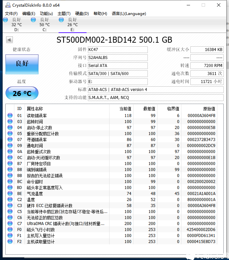229x260 pixels.
Task: Click status orb of row C6 无法修正的扇区总数
Action: 10,217
